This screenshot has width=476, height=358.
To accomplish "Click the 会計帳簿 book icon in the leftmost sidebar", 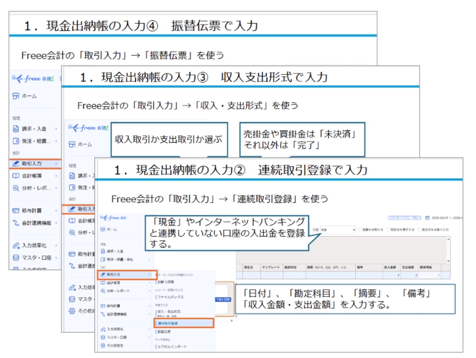I will coord(16,176).
